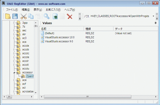
Task: Click the red X delete icon
Action: [70, 16]
